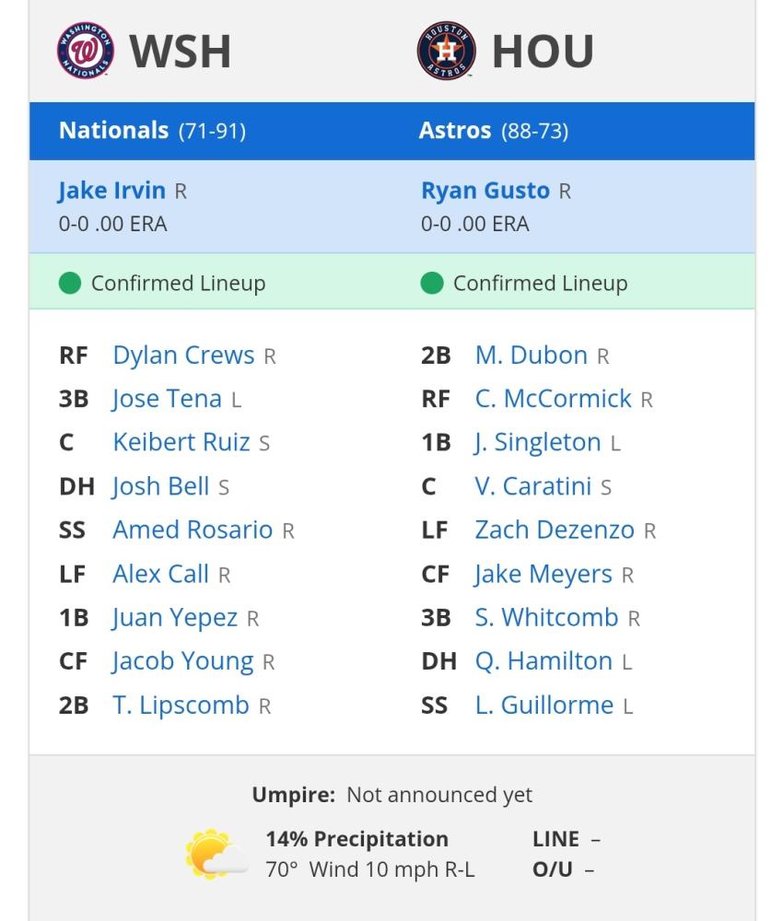This screenshot has height=921, width=783.
Task: Open L. Guillorme player page
Action: 543,705
